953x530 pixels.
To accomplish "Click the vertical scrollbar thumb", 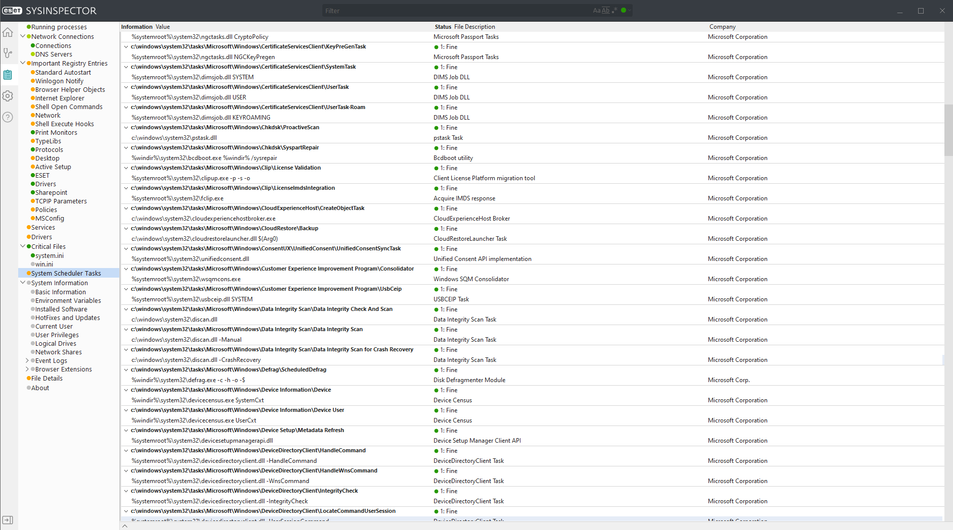I will click(x=948, y=130).
